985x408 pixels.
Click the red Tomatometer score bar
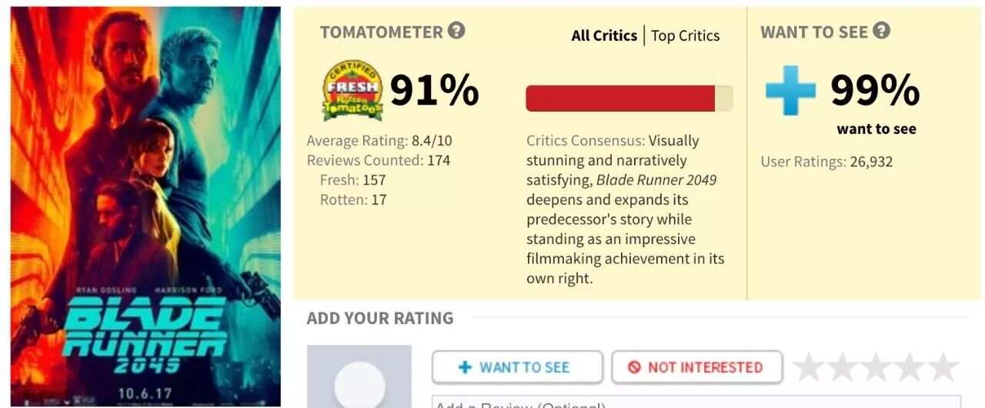620,99
